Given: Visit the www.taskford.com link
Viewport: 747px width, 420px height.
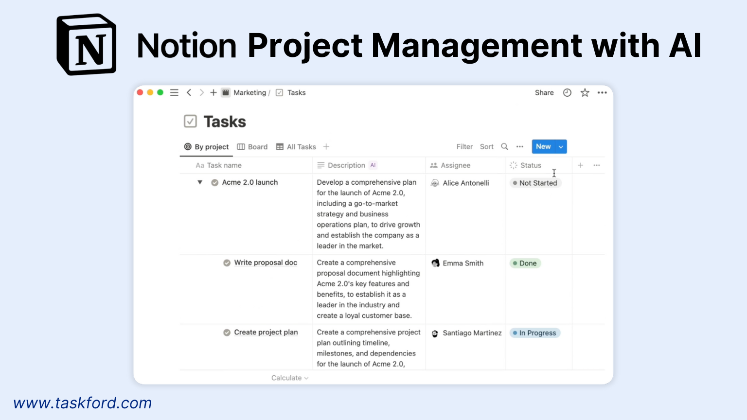Looking at the screenshot, I should click(x=82, y=403).
